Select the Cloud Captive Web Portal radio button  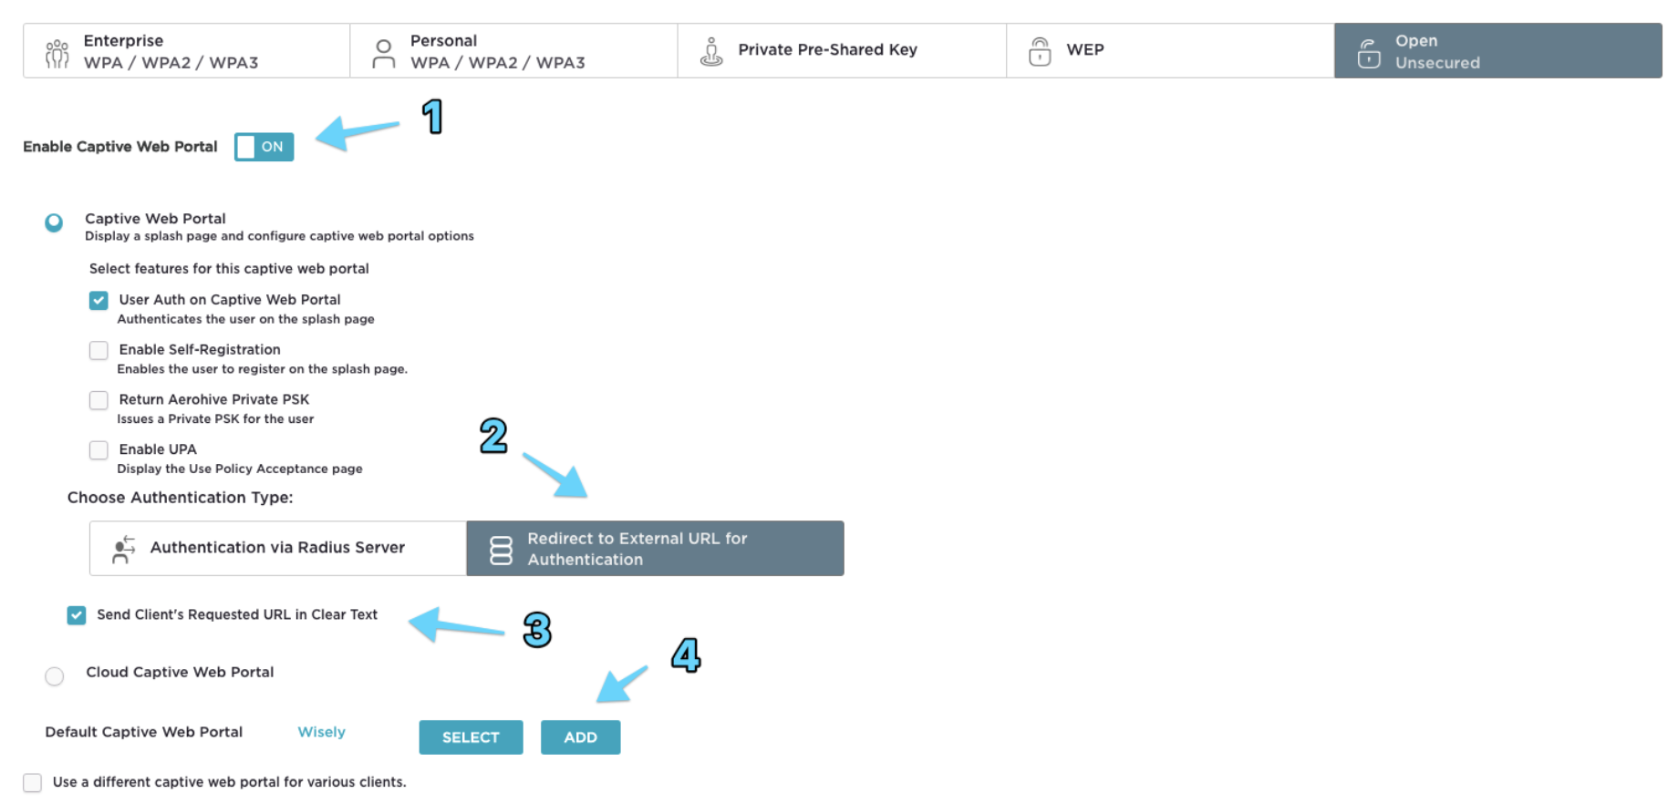tap(55, 676)
